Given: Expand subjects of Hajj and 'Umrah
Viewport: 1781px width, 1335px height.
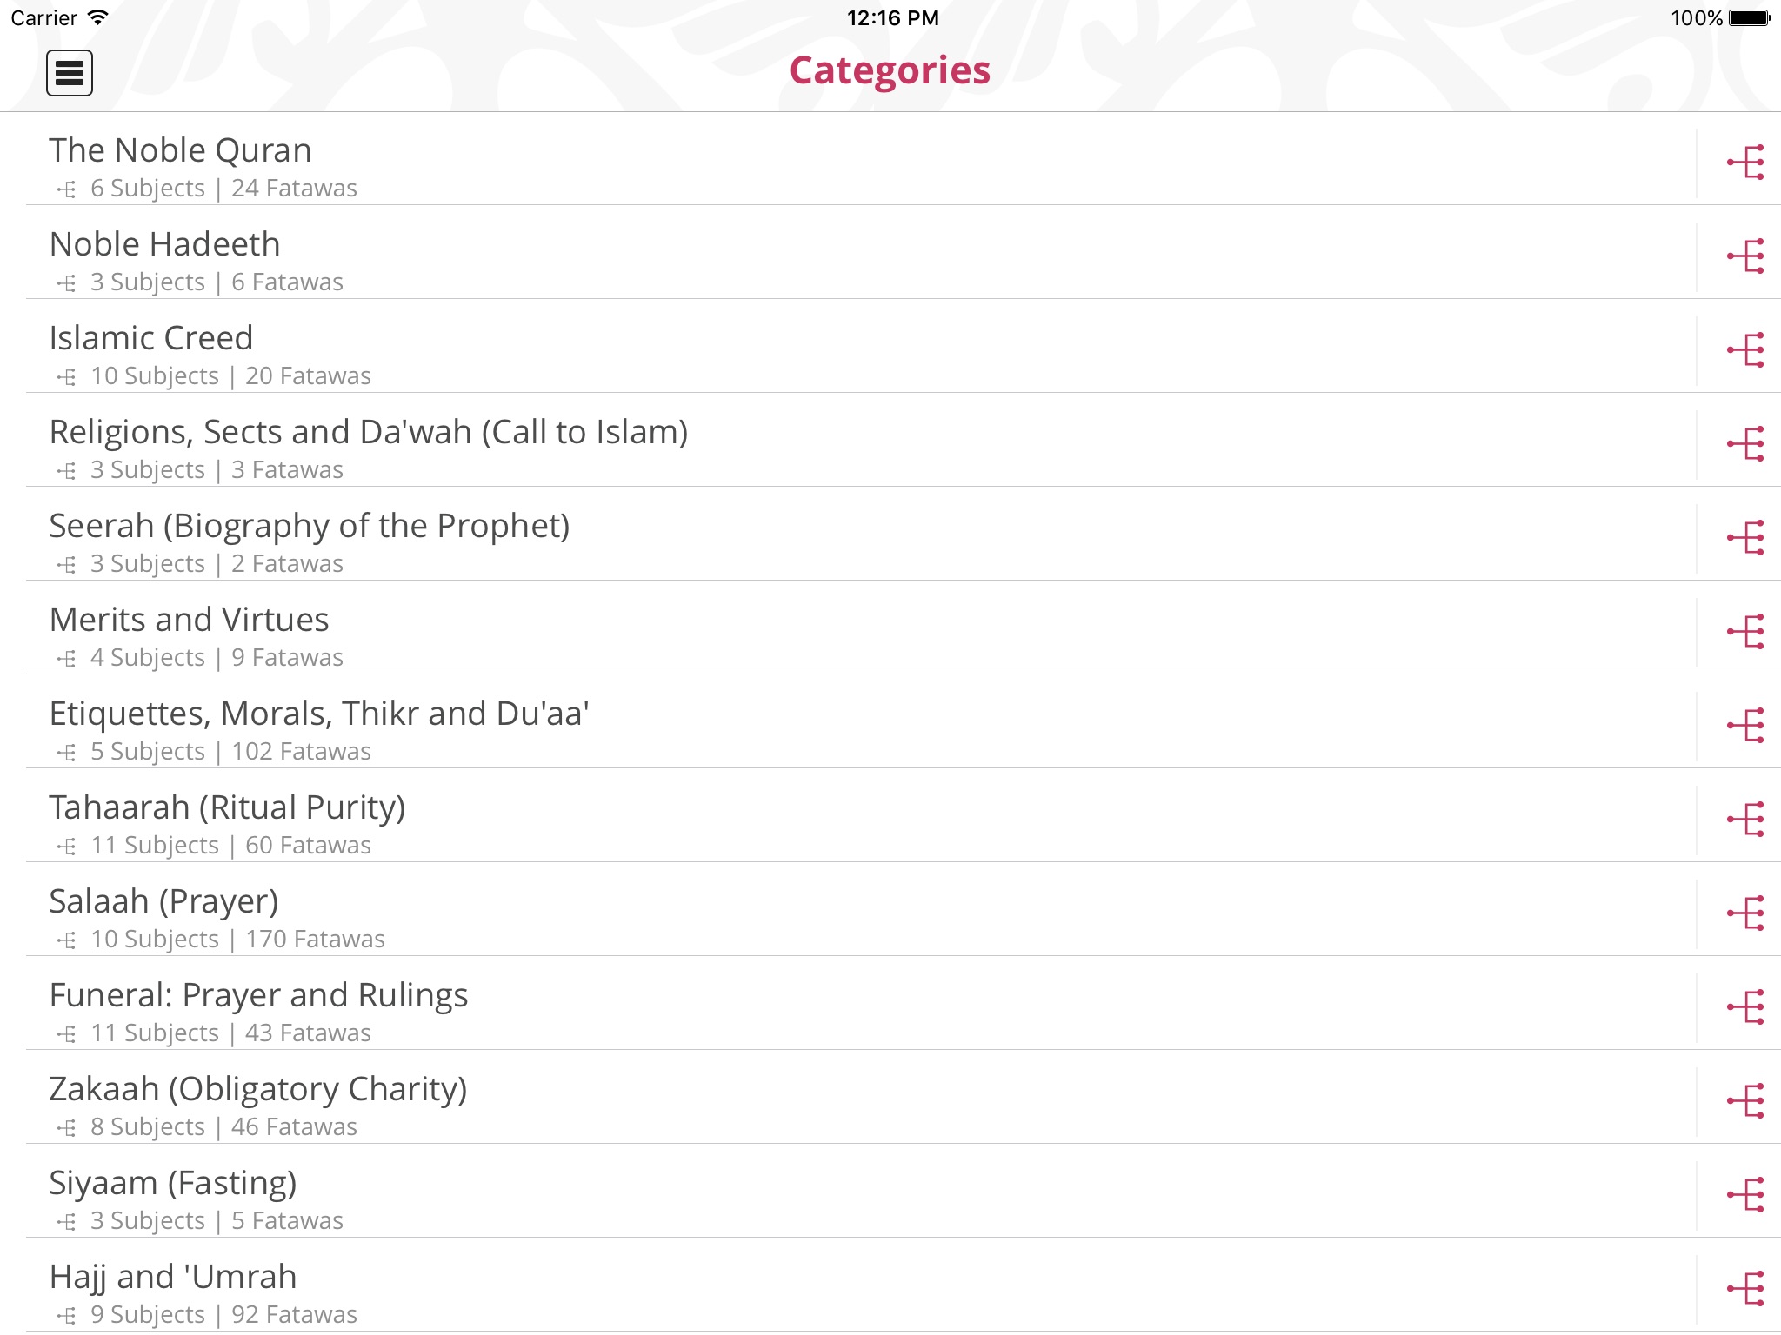Looking at the screenshot, I should 1744,1289.
